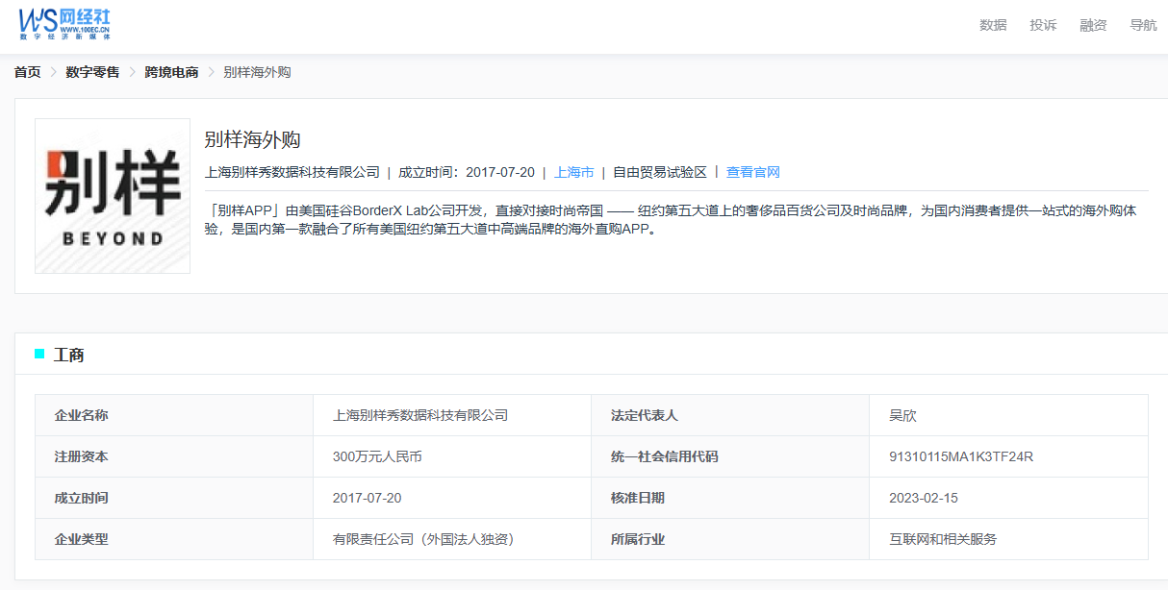Click the chevron arrow after 首页 breadcrumb
This screenshot has width=1168, height=590.
click(x=54, y=72)
